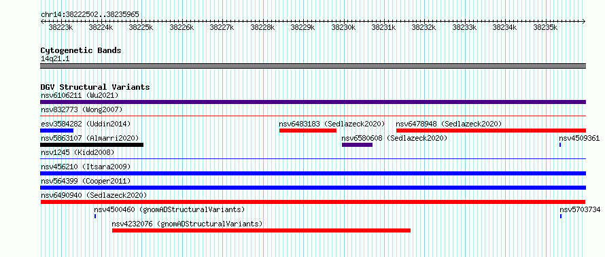Screen dimensions: 605x257
Task: Click the Cytogenetic Bands track title
Action: (81, 50)
